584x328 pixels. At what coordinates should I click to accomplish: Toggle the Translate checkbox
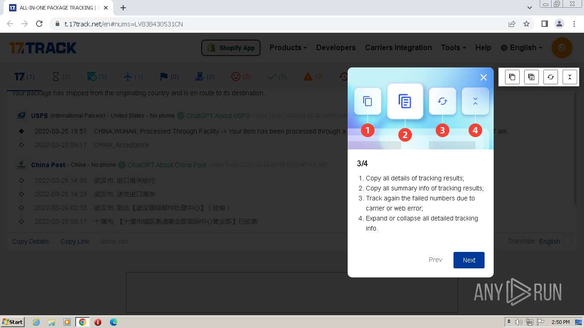[x=568, y=241]
